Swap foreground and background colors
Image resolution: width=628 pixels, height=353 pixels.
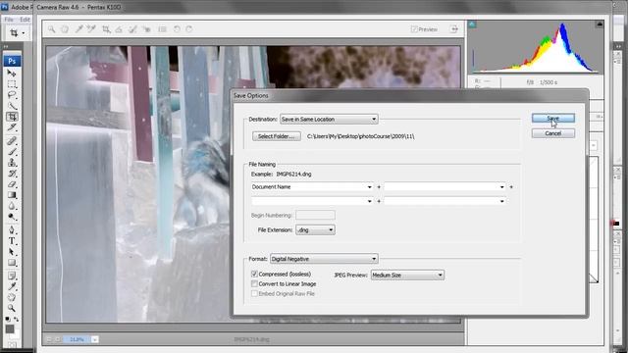pos(16,320)
